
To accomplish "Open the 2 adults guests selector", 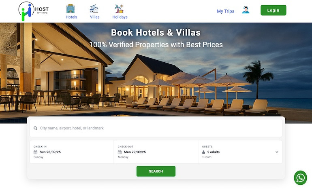I will 240,152.
